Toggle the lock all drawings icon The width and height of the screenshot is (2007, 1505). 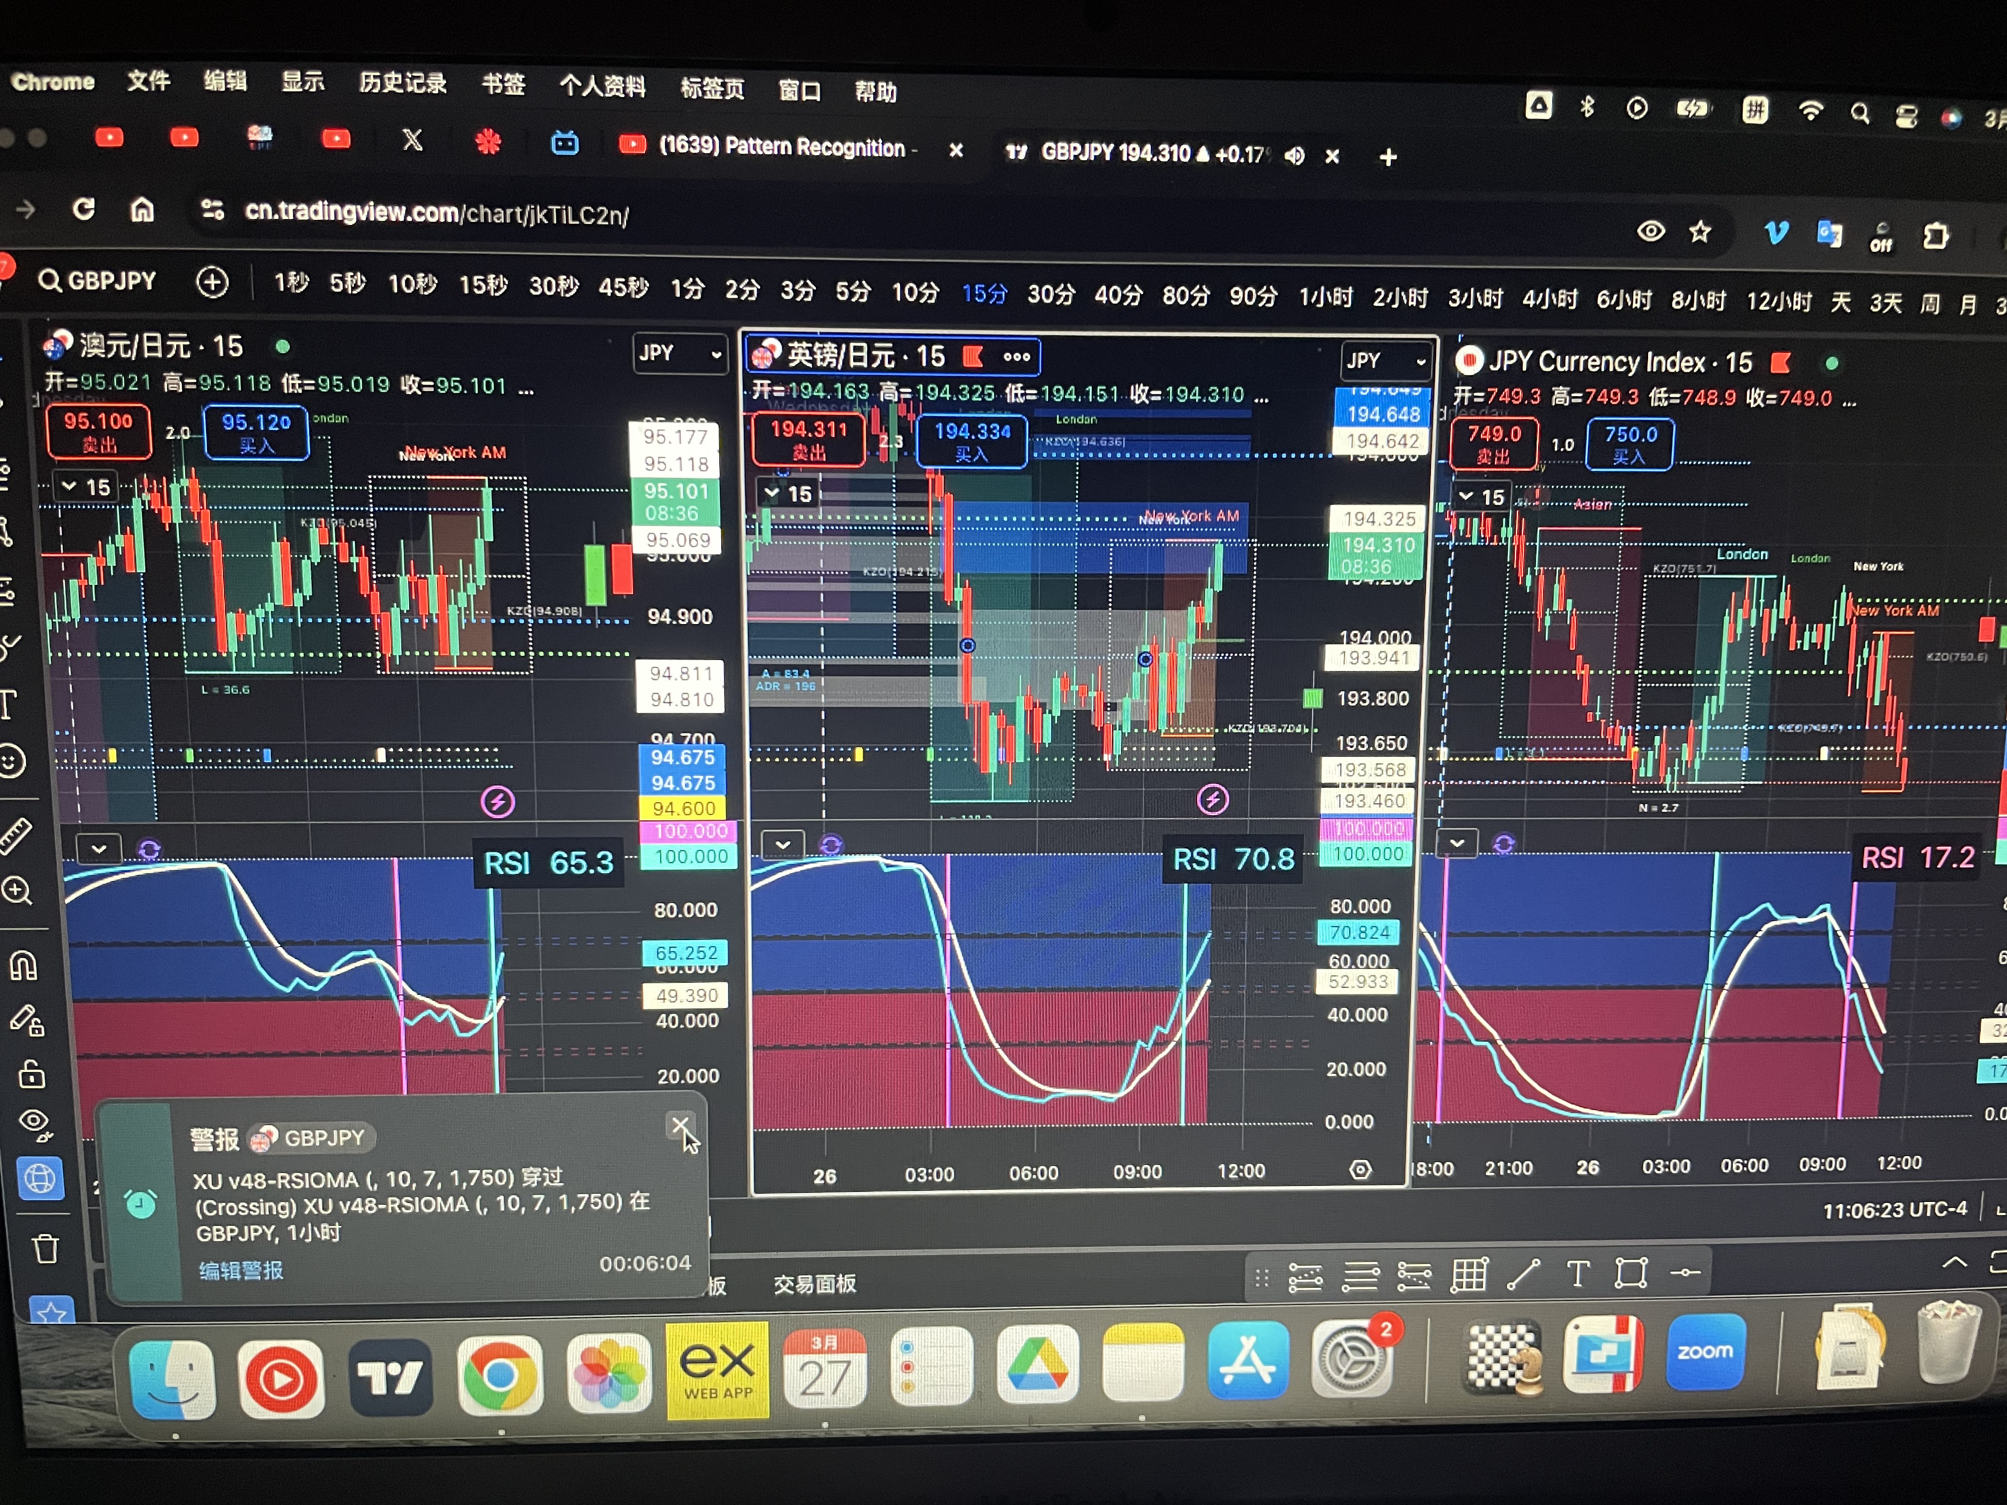tap(32, 1075)
